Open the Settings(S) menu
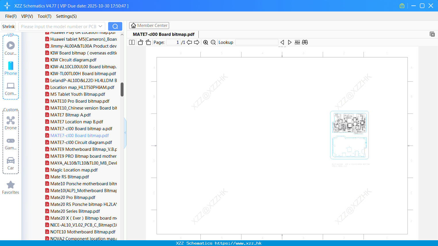438x246 pixels. (x=66, y=16)
